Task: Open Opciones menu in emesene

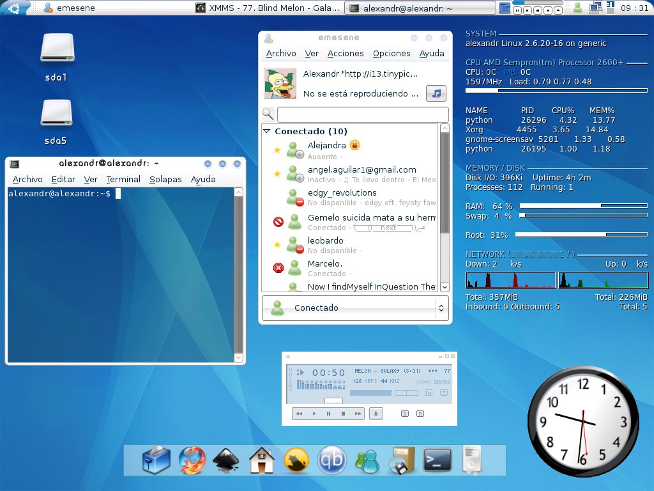Action: pos(392,54)
